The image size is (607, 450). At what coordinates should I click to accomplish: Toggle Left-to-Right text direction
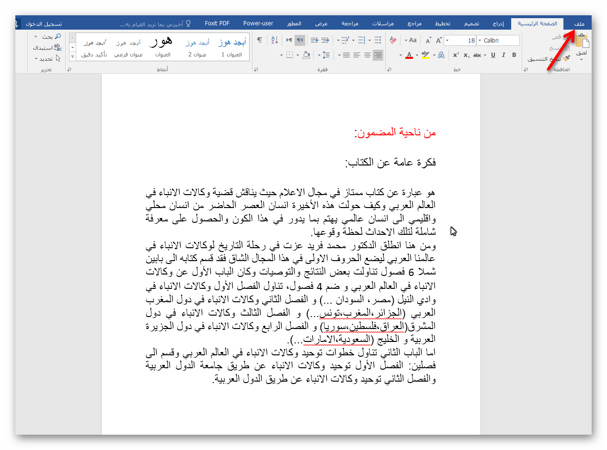tap(289, 40)
